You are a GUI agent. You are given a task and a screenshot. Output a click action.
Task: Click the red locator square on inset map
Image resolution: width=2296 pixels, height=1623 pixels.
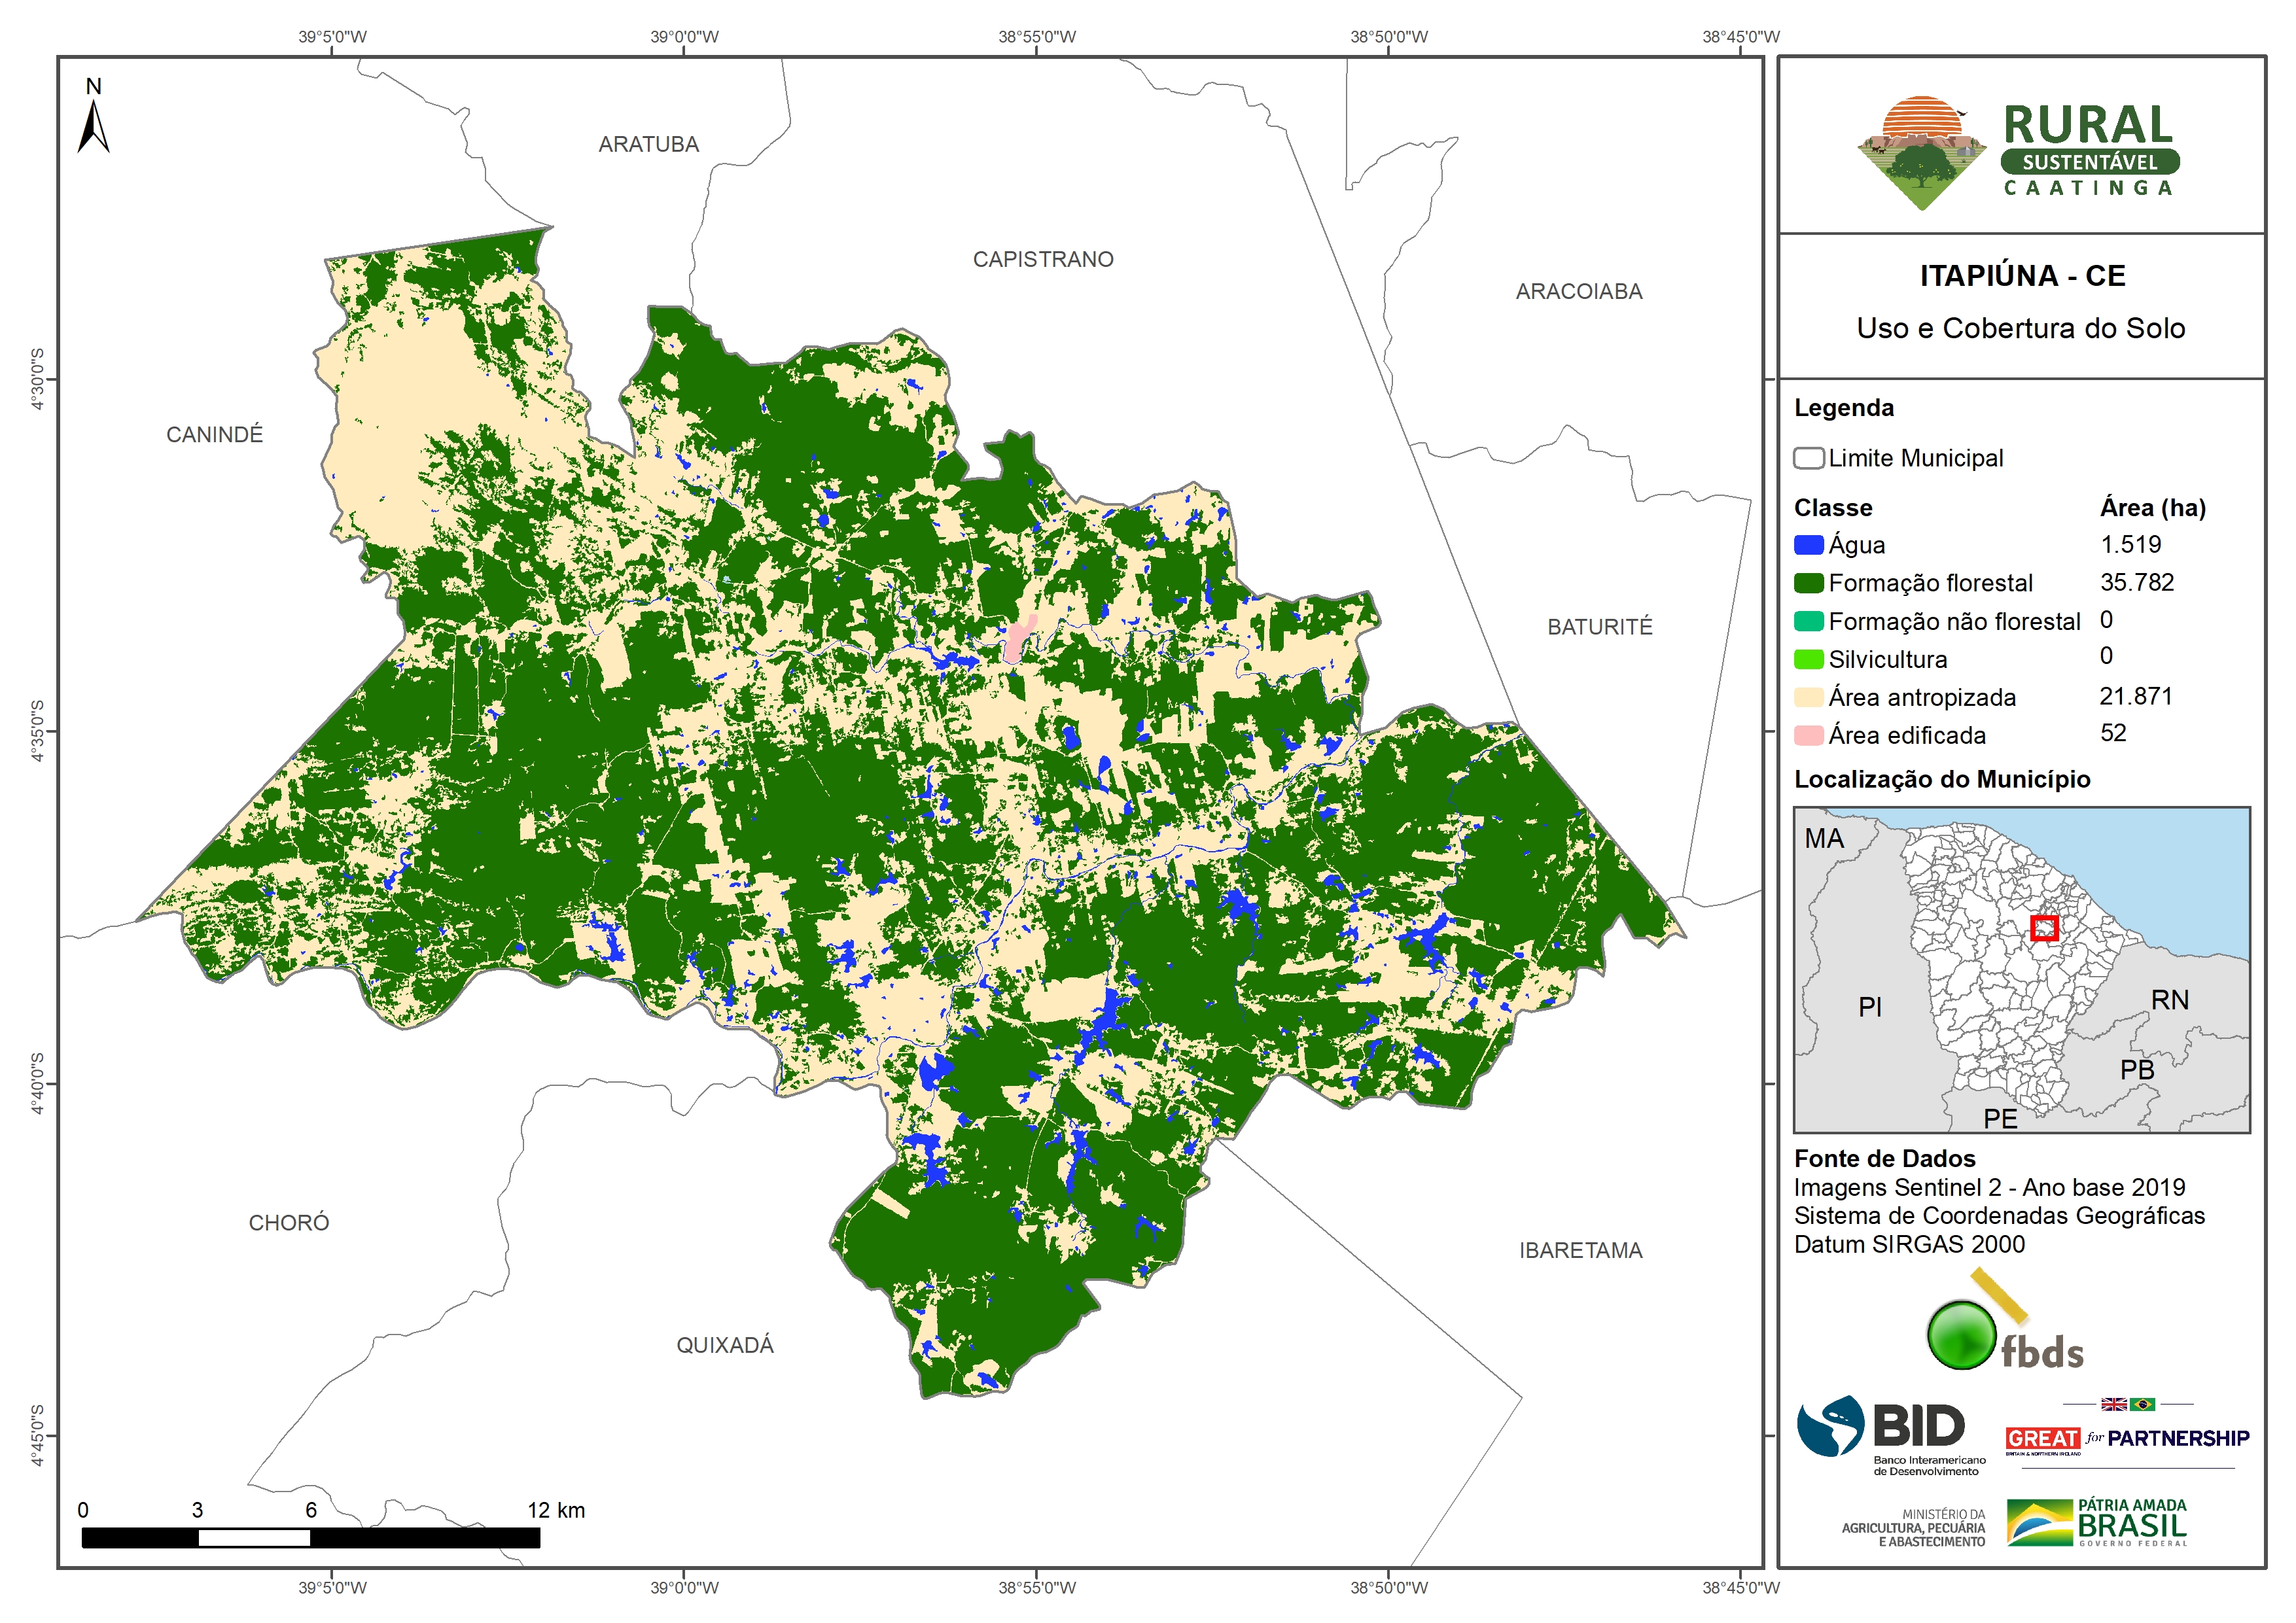[x=2044, y=928]
